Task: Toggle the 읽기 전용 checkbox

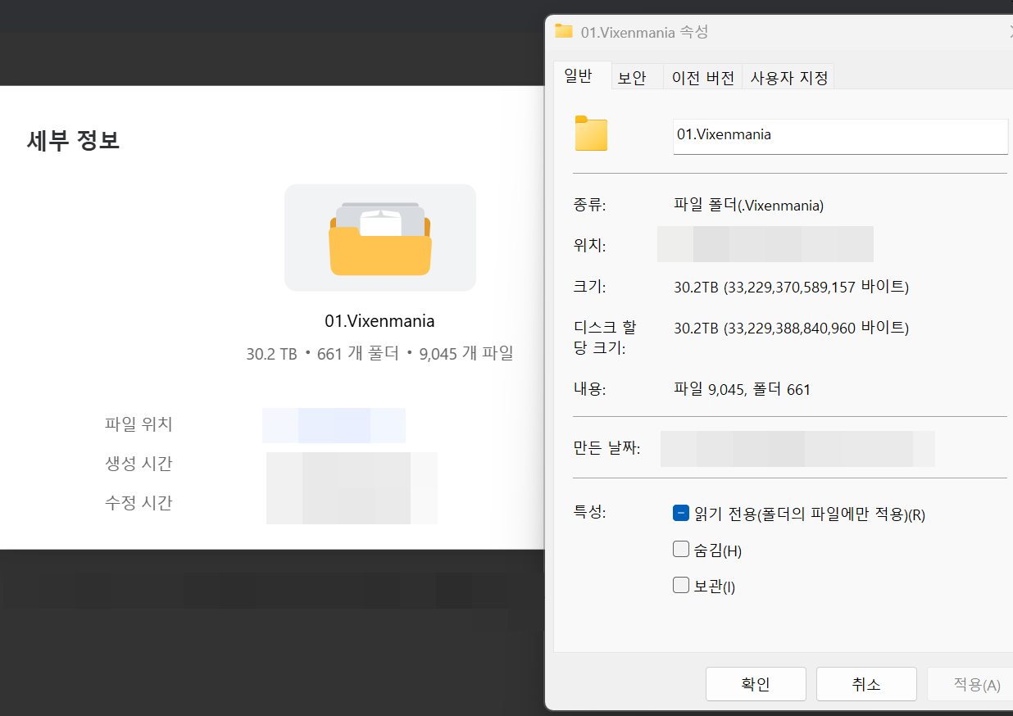Action: 680,514
